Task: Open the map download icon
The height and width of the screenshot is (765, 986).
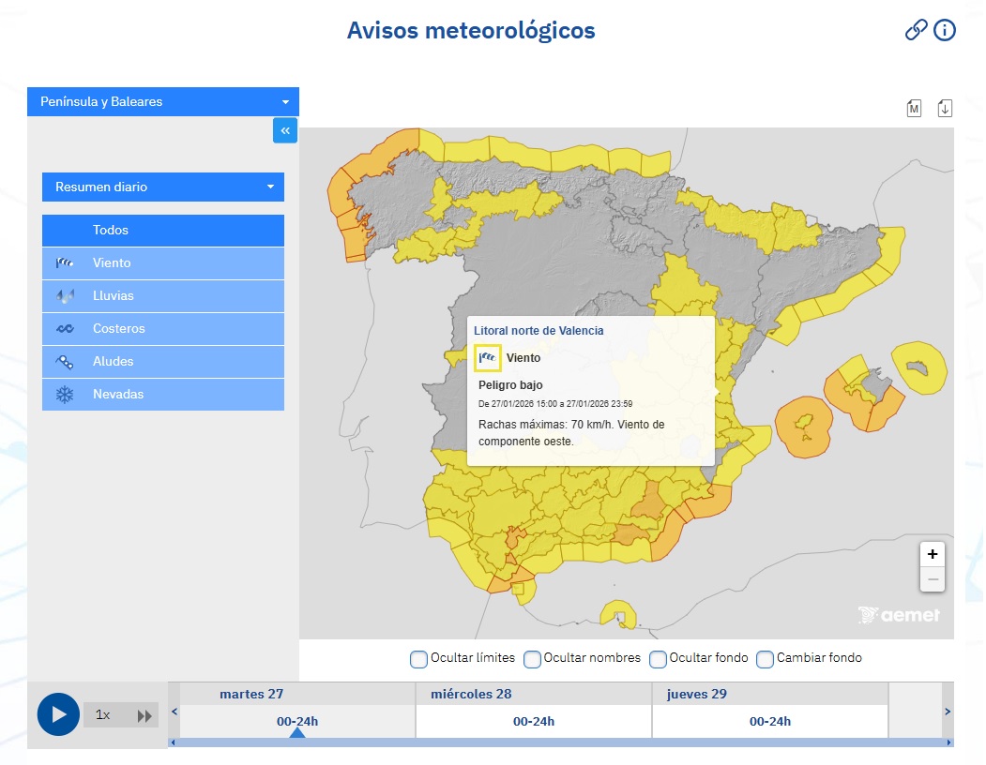Action: [946, 108]
